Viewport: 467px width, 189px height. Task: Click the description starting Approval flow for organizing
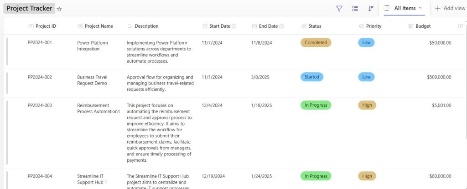pyautogui.click(x=160, y=83)
